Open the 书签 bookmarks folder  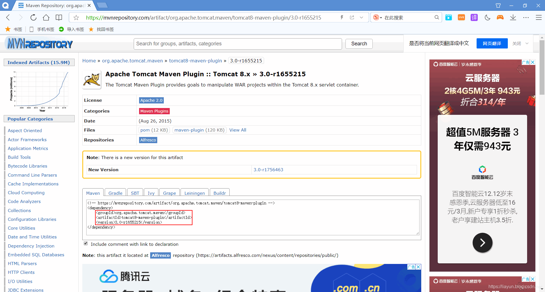click(14, 29)
